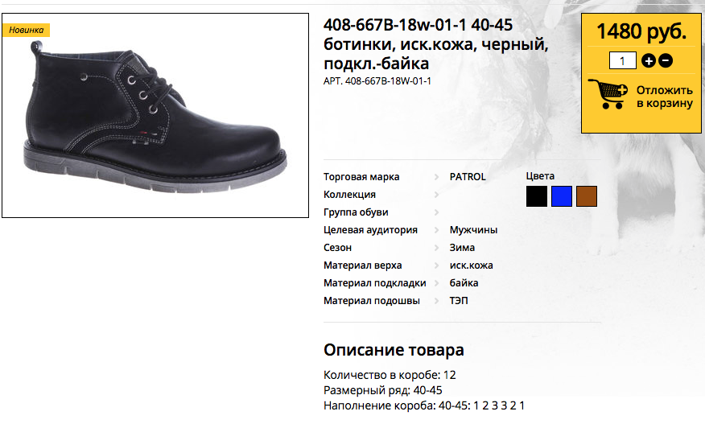Click the quantity input field
The image size is (705, 428).
point(623,60)
